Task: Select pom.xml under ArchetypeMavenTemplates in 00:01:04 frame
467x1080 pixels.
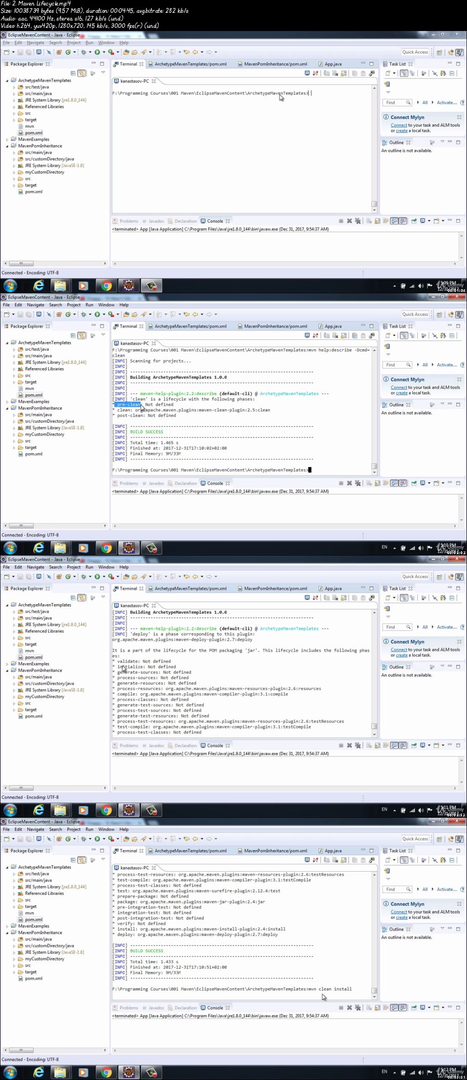Action: (x=33, y=133)
